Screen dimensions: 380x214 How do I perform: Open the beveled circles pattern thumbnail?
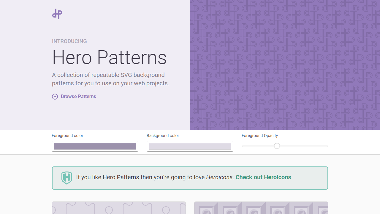tap(261, 208)
